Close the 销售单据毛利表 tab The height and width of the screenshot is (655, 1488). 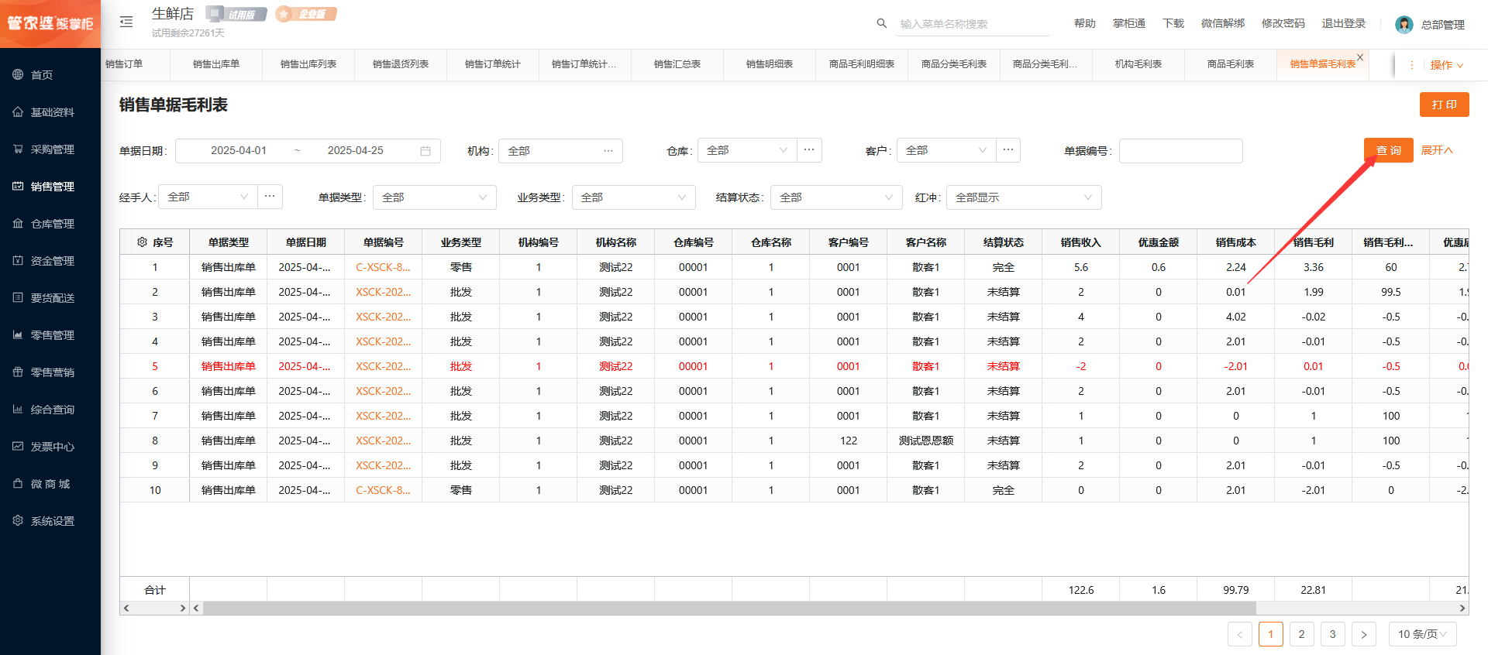(1360, 57)
